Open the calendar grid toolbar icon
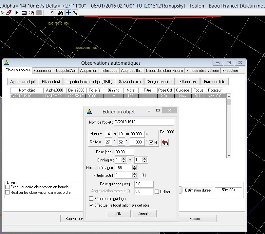Screen dimensions: 265x234 pyautogui.click(x=24, y=13)
